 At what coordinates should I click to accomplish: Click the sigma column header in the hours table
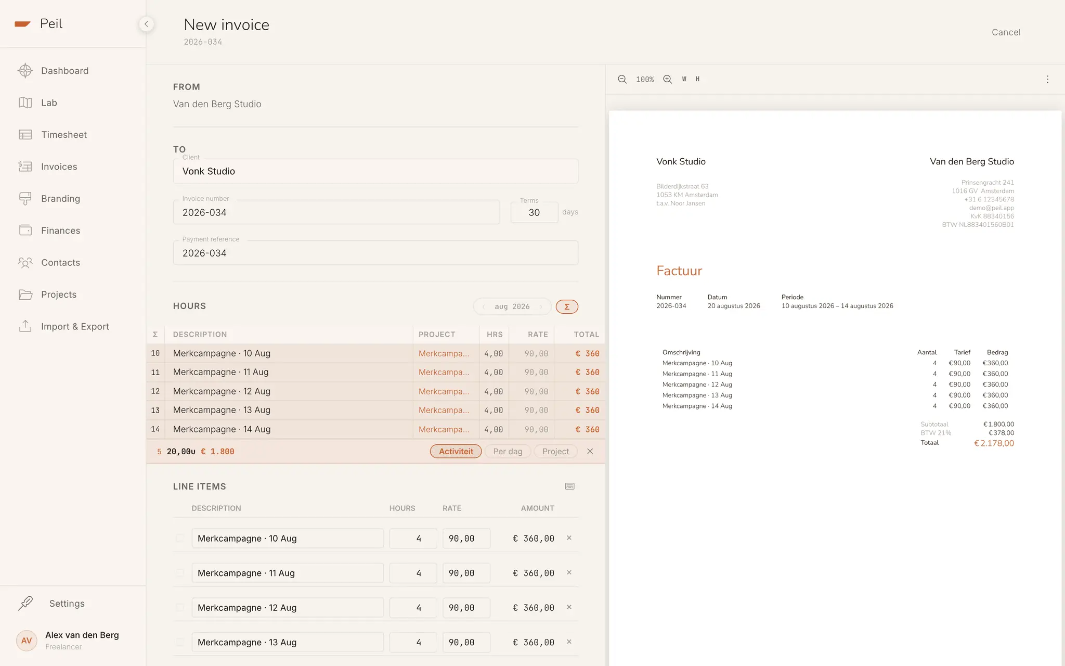click(155, 335)
